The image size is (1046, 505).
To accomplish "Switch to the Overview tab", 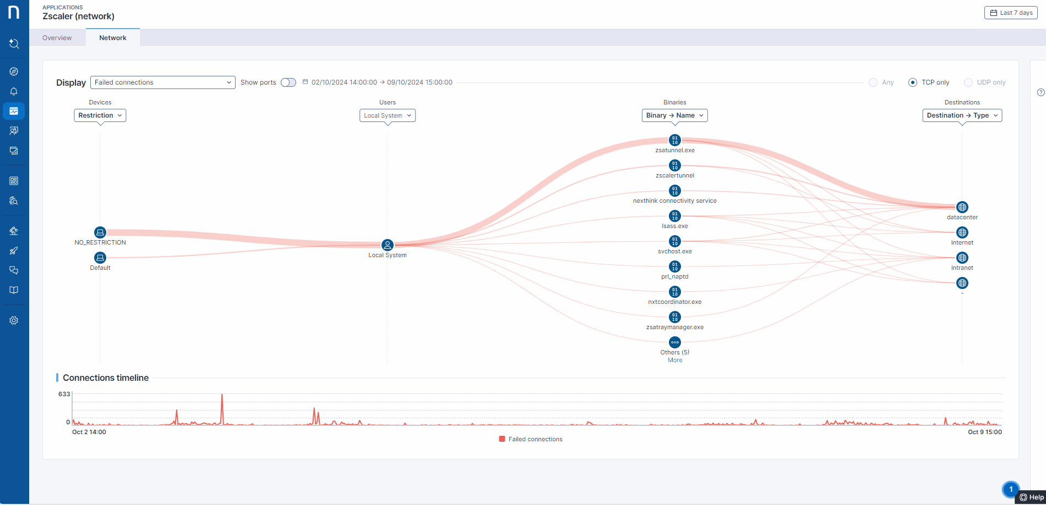I will click(57, 38).
